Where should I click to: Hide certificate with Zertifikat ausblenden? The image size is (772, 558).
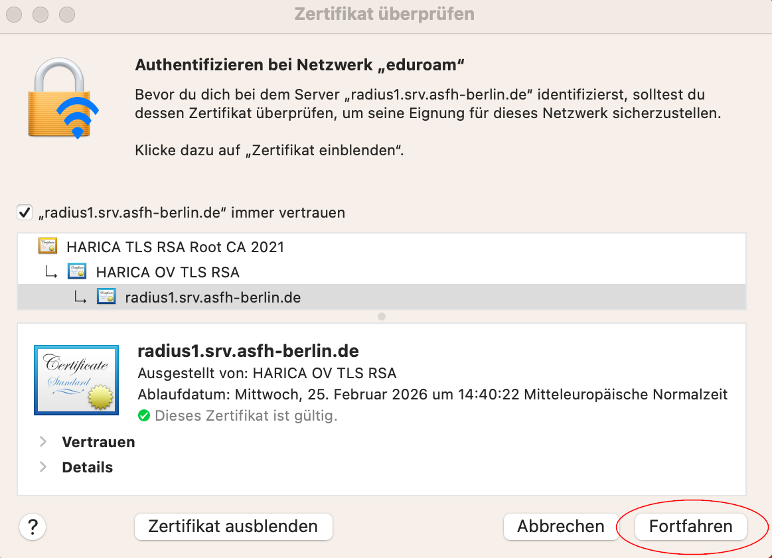pyautogui.click(x=234, y=527)
